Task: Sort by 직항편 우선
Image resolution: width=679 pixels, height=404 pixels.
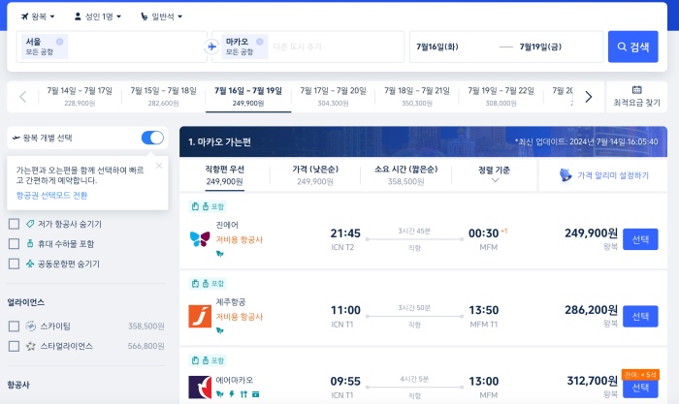Action: pyautogui.click(x=224, y=174)
